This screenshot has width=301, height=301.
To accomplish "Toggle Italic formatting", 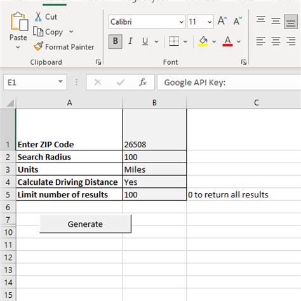I will click(x=130, y=41).
